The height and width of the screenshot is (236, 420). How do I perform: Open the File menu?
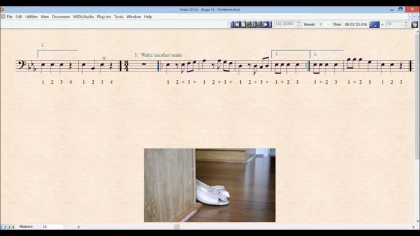click(9, 16)
